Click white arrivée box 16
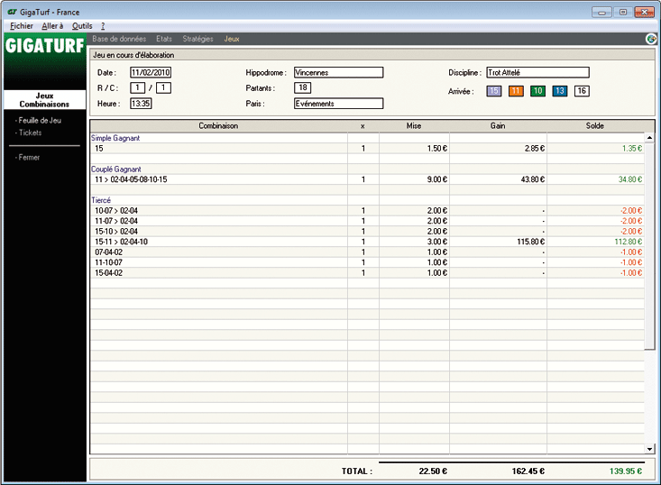 582,91
